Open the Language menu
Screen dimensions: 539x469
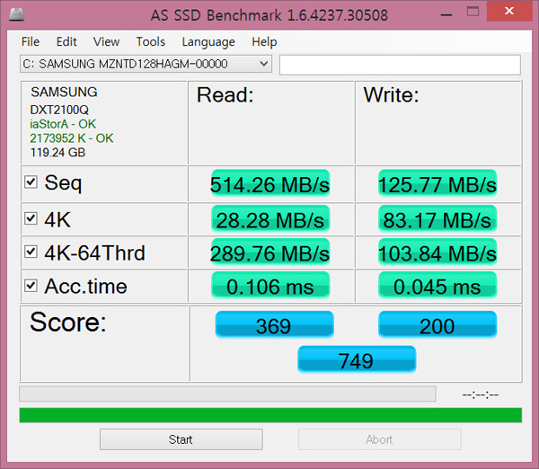click(x=208, y=42)
